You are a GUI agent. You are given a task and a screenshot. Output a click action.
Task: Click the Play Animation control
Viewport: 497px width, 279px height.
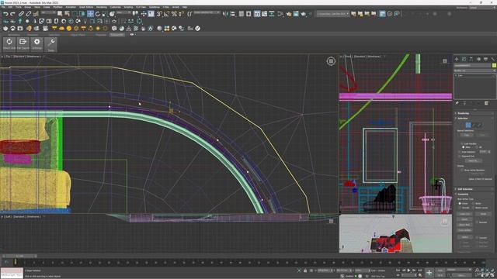409,270
